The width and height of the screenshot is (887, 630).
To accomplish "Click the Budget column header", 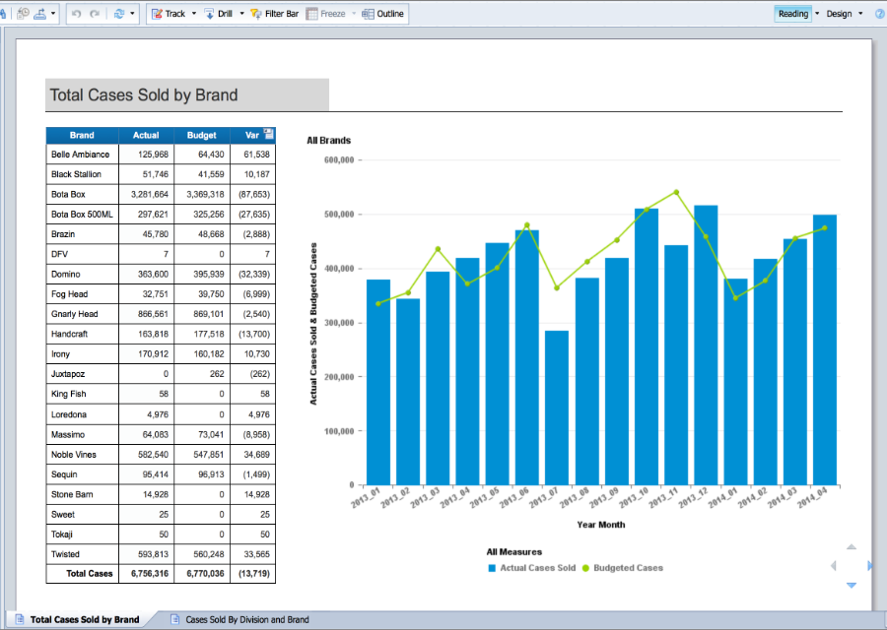I will coord(201,135).
